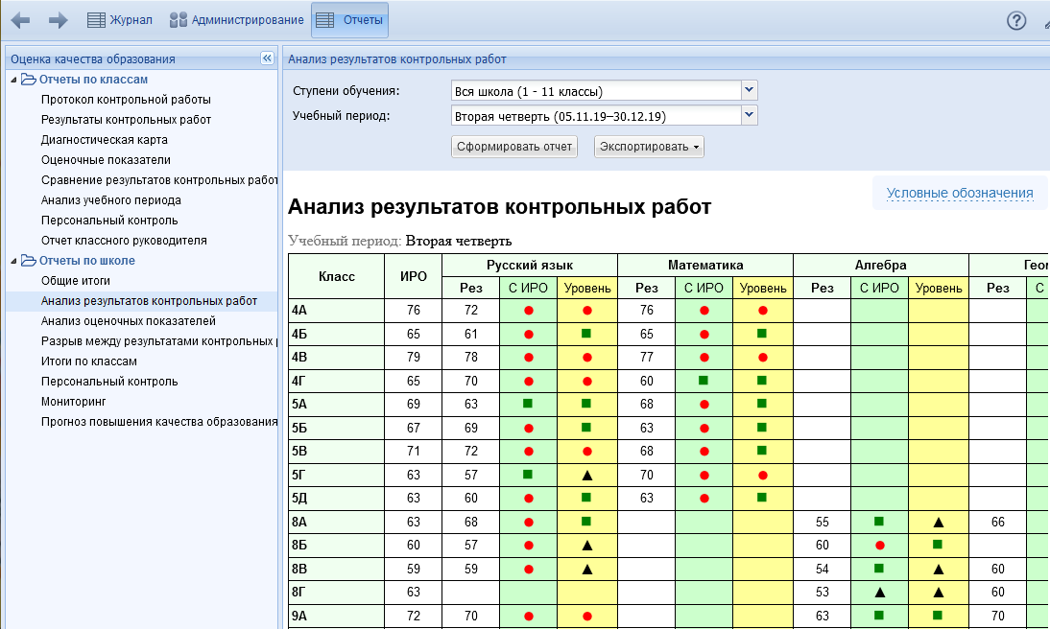
Task: Click ИРО value 79 for class 4В
Action: coord(413,358)
